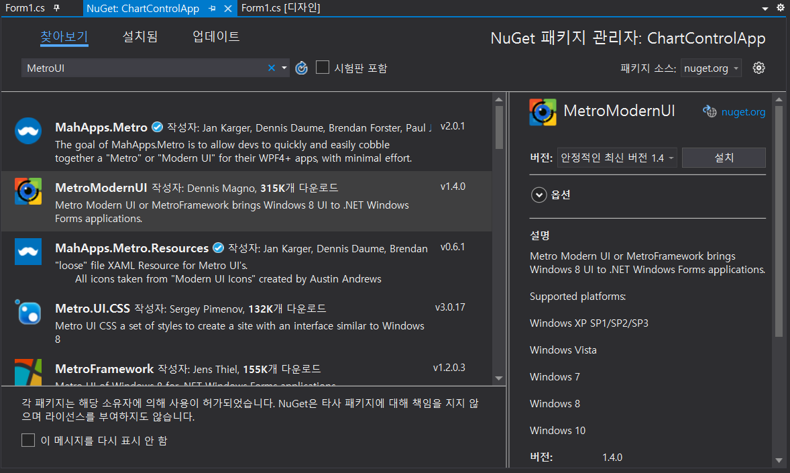Viewport: 790px width, 473px height.
Task: Click the v0.6.1 version label
Action: click(453, 247)
